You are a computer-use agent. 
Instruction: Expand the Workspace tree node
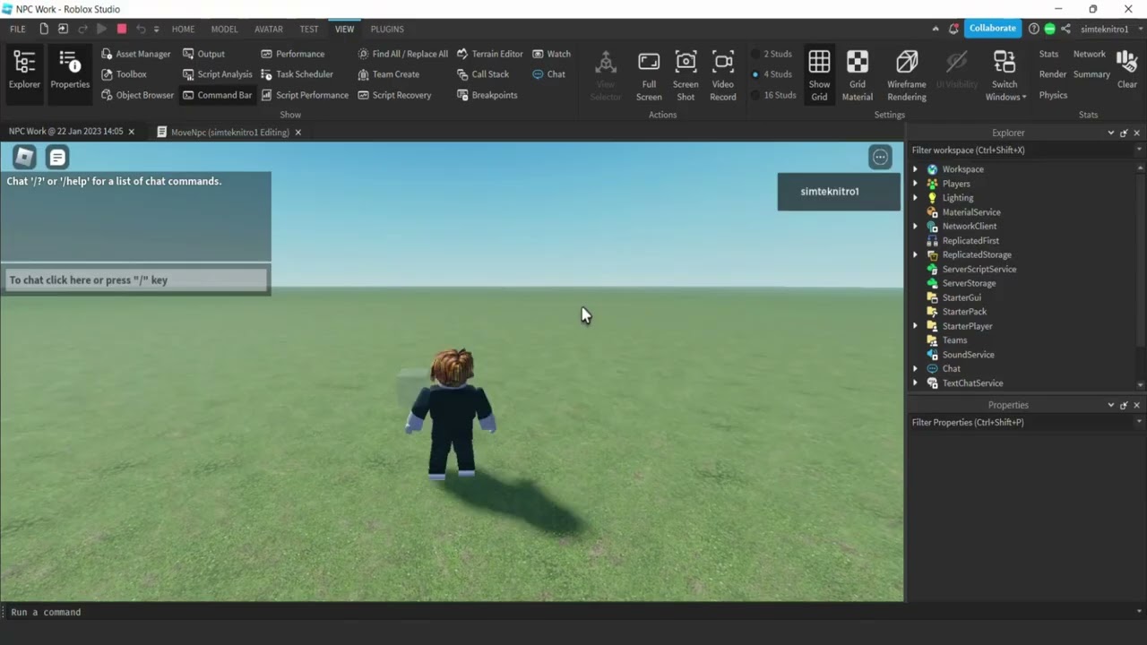pos(915,169)
